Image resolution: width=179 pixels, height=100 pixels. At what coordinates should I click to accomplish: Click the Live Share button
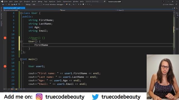168,4
